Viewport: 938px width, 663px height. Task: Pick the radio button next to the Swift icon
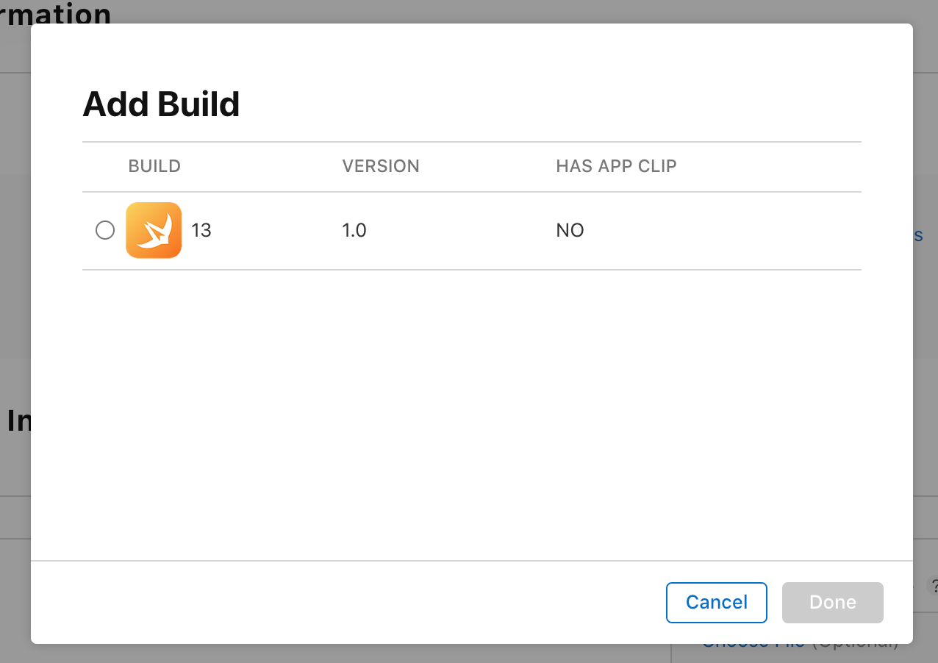(x=105, y=230)
